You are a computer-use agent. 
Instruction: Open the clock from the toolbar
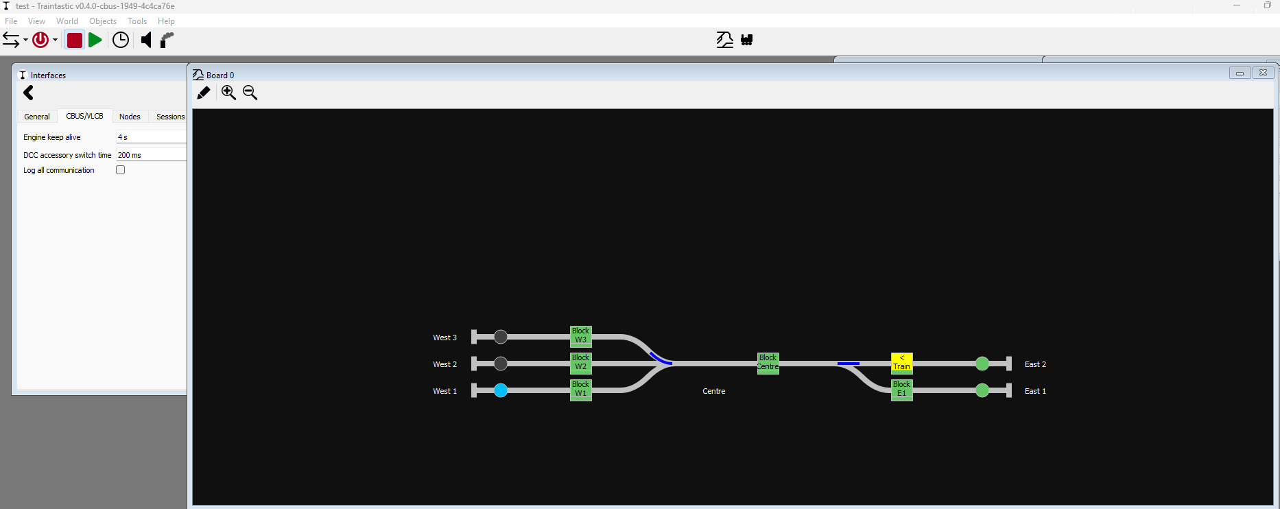tap(121, 40)
